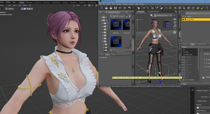Click the Blender Texture folder browse icon

pos(198,108)
